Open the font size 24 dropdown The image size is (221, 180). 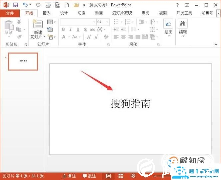(107, 22)
